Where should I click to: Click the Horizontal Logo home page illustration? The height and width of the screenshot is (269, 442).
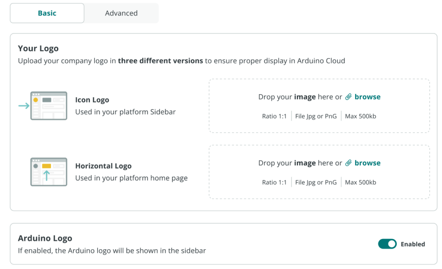tap(49, 172)
